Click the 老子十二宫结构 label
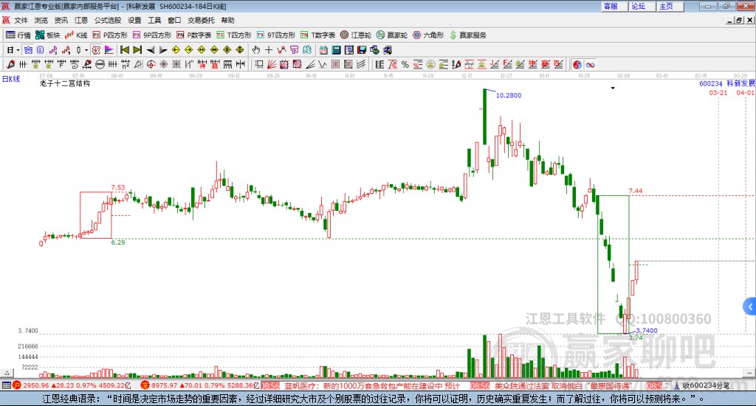Viewport: 756px width, 406px height. (65, 83)
